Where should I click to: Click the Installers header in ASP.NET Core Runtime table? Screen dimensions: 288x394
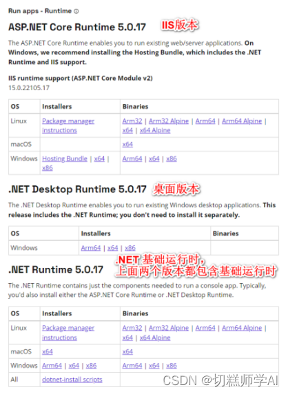pyautogui.click(x=56, y=107)
